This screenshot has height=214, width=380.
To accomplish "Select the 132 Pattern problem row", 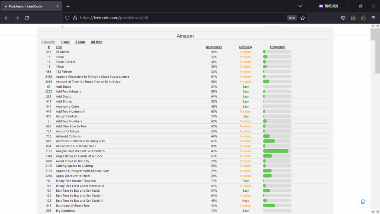I will tap(185, 72).
